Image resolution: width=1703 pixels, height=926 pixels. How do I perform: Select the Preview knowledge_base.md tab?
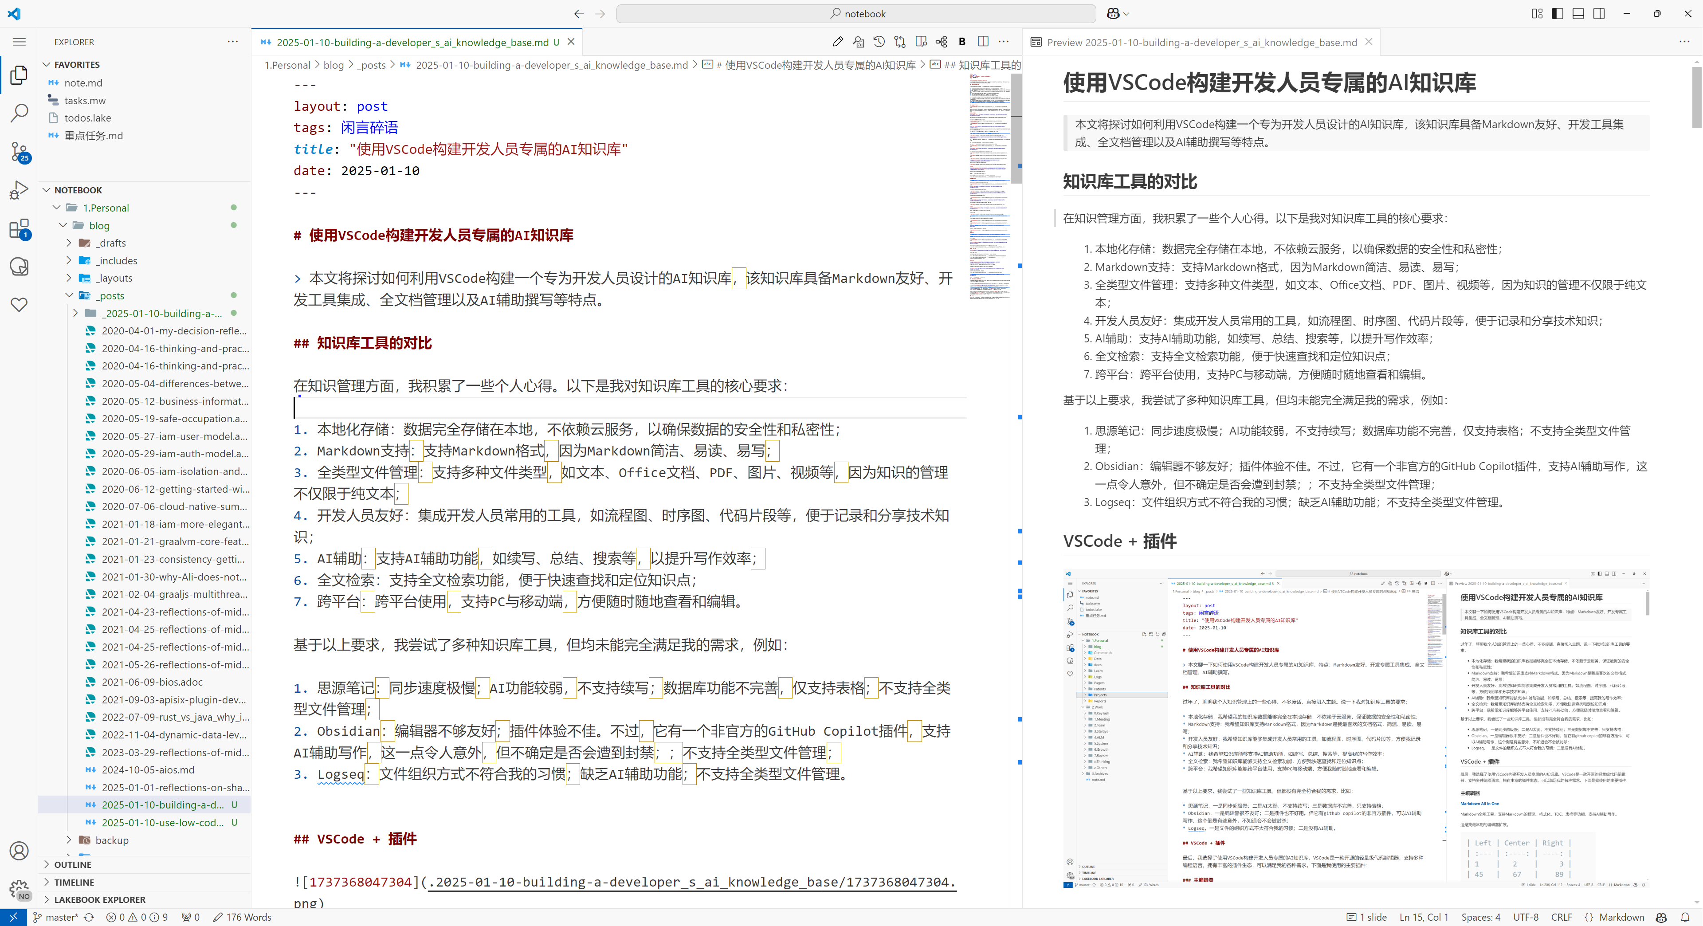point(1201,42)
